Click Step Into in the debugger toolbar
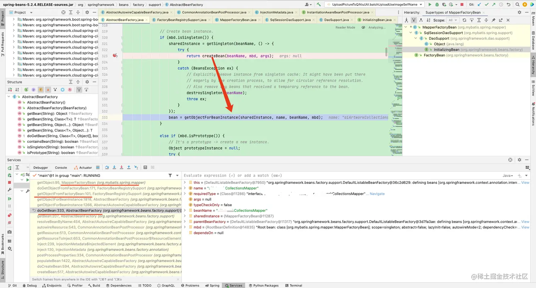This screenshot has height=288, width=536. (114, 168)
